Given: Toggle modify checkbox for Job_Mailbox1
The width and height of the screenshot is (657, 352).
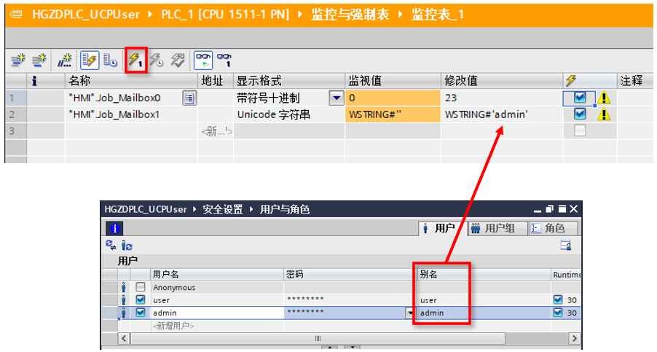Looking at the screenshot, I should [580, 114].
